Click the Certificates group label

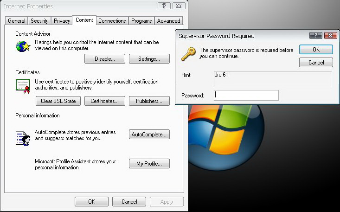point(27,72)
